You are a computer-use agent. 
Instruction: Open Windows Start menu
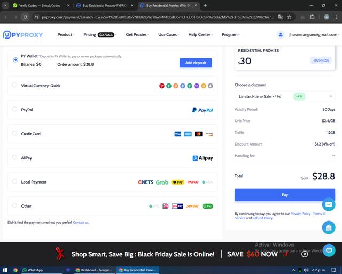(x=5, y=270)
